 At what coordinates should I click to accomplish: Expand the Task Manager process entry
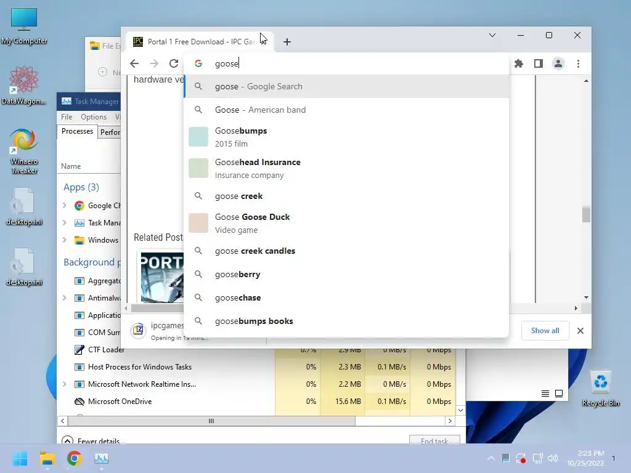[x=64, y=223]
